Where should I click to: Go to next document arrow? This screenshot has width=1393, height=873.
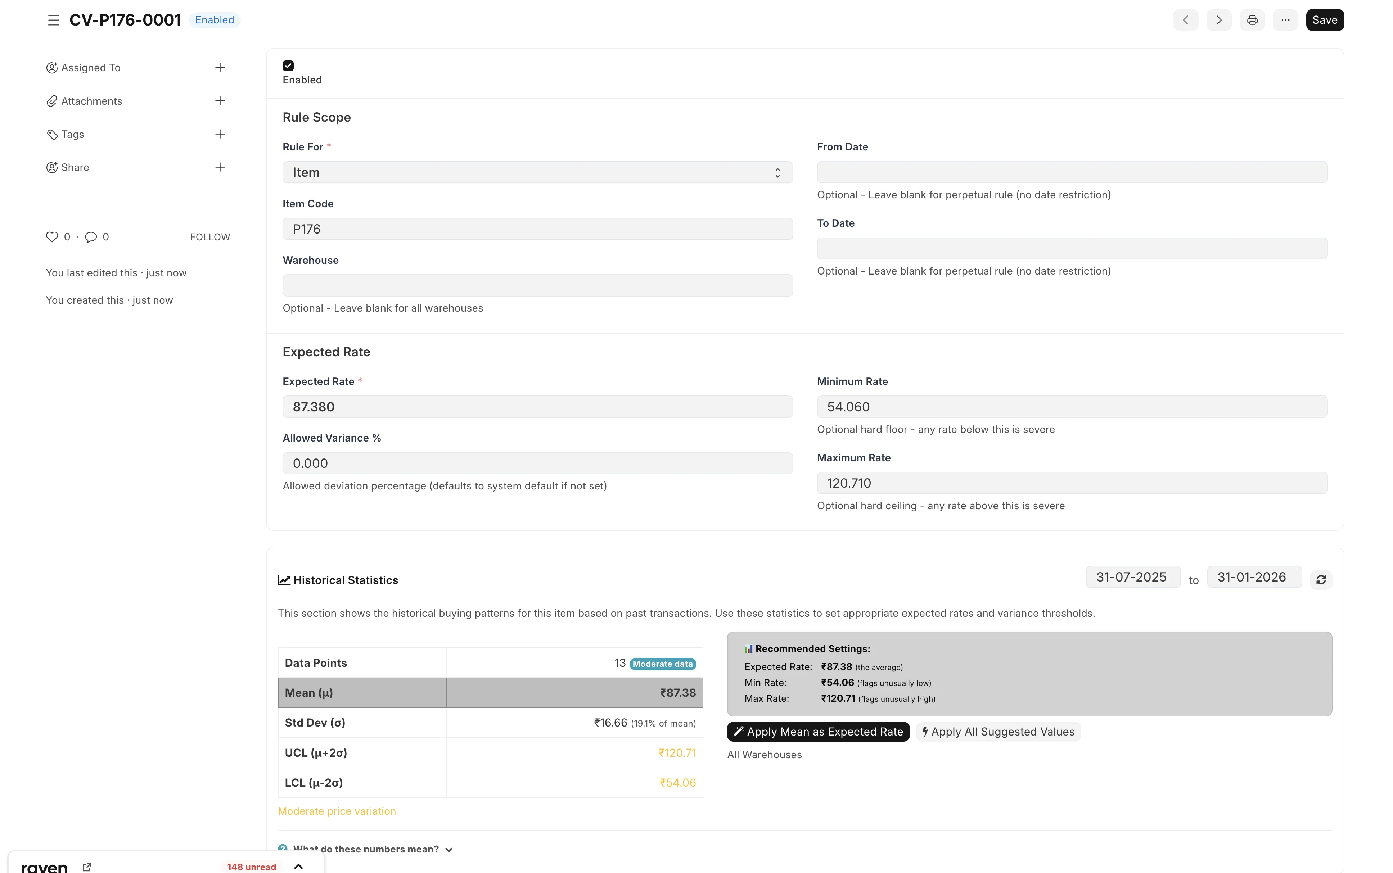[x=1218, y=20]
